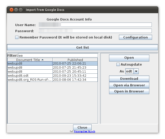The width and height of the screenshot is (165, 139).
Task: Select the webupd8.odt document row
Action: point(53,76)
